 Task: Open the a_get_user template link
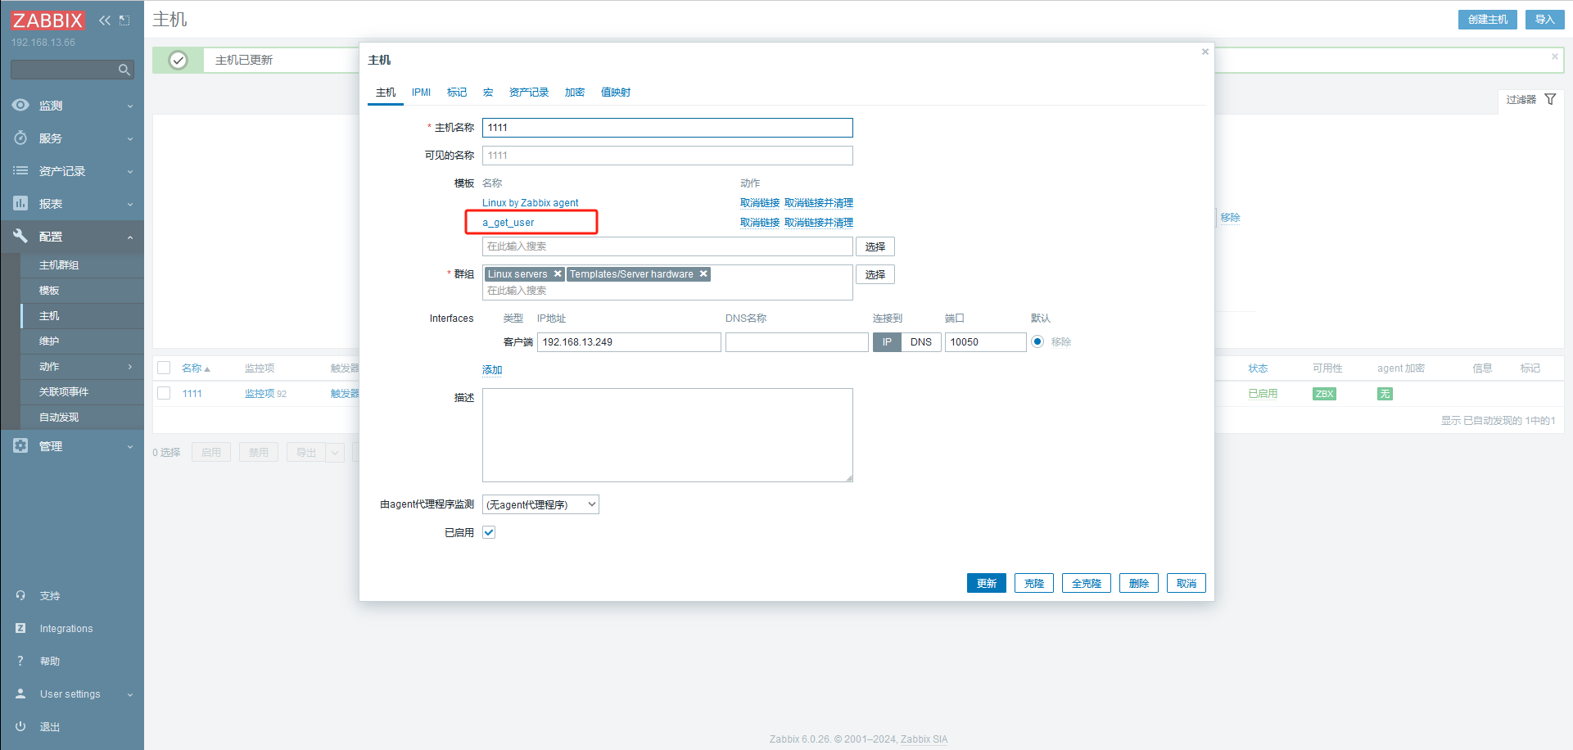click(x=508, y=223)
